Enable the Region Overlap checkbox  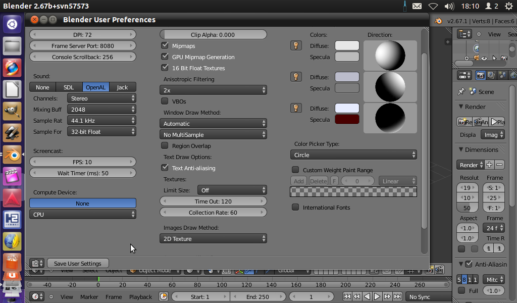click(165, 146)
